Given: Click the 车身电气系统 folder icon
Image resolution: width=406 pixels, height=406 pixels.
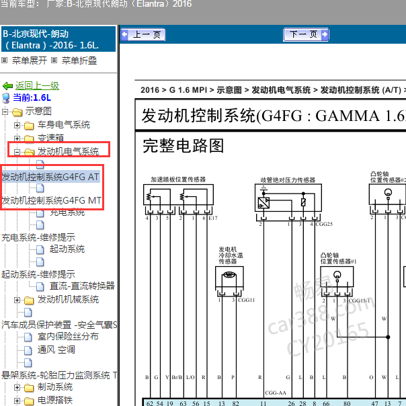Looking at the screenshot, I should (29, 126).
